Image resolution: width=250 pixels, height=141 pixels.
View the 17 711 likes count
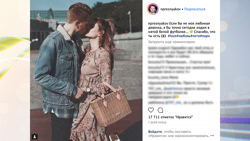pos(170,117)
